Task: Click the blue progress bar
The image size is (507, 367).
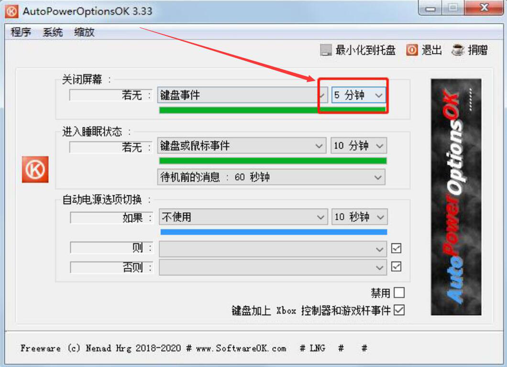Action: pyautogui.click(x=274, y=232)
